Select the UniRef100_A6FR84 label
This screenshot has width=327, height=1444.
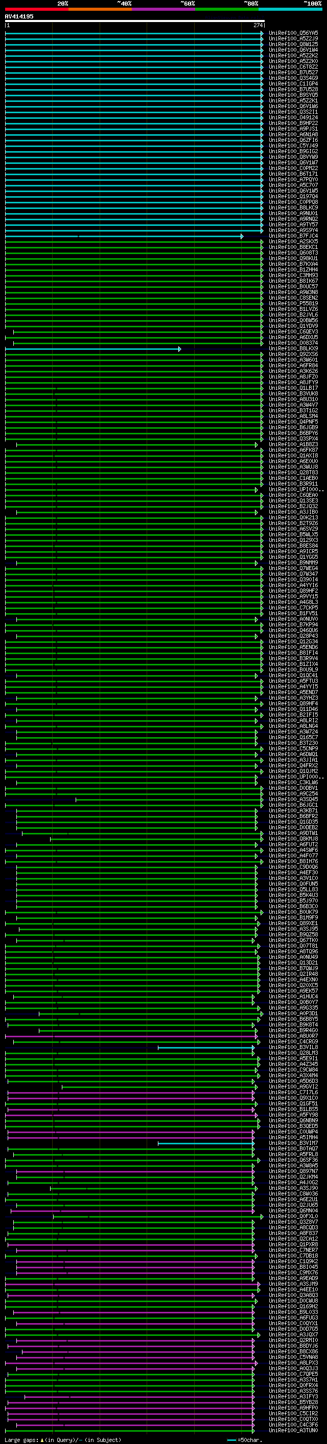[x=293, y=366]
